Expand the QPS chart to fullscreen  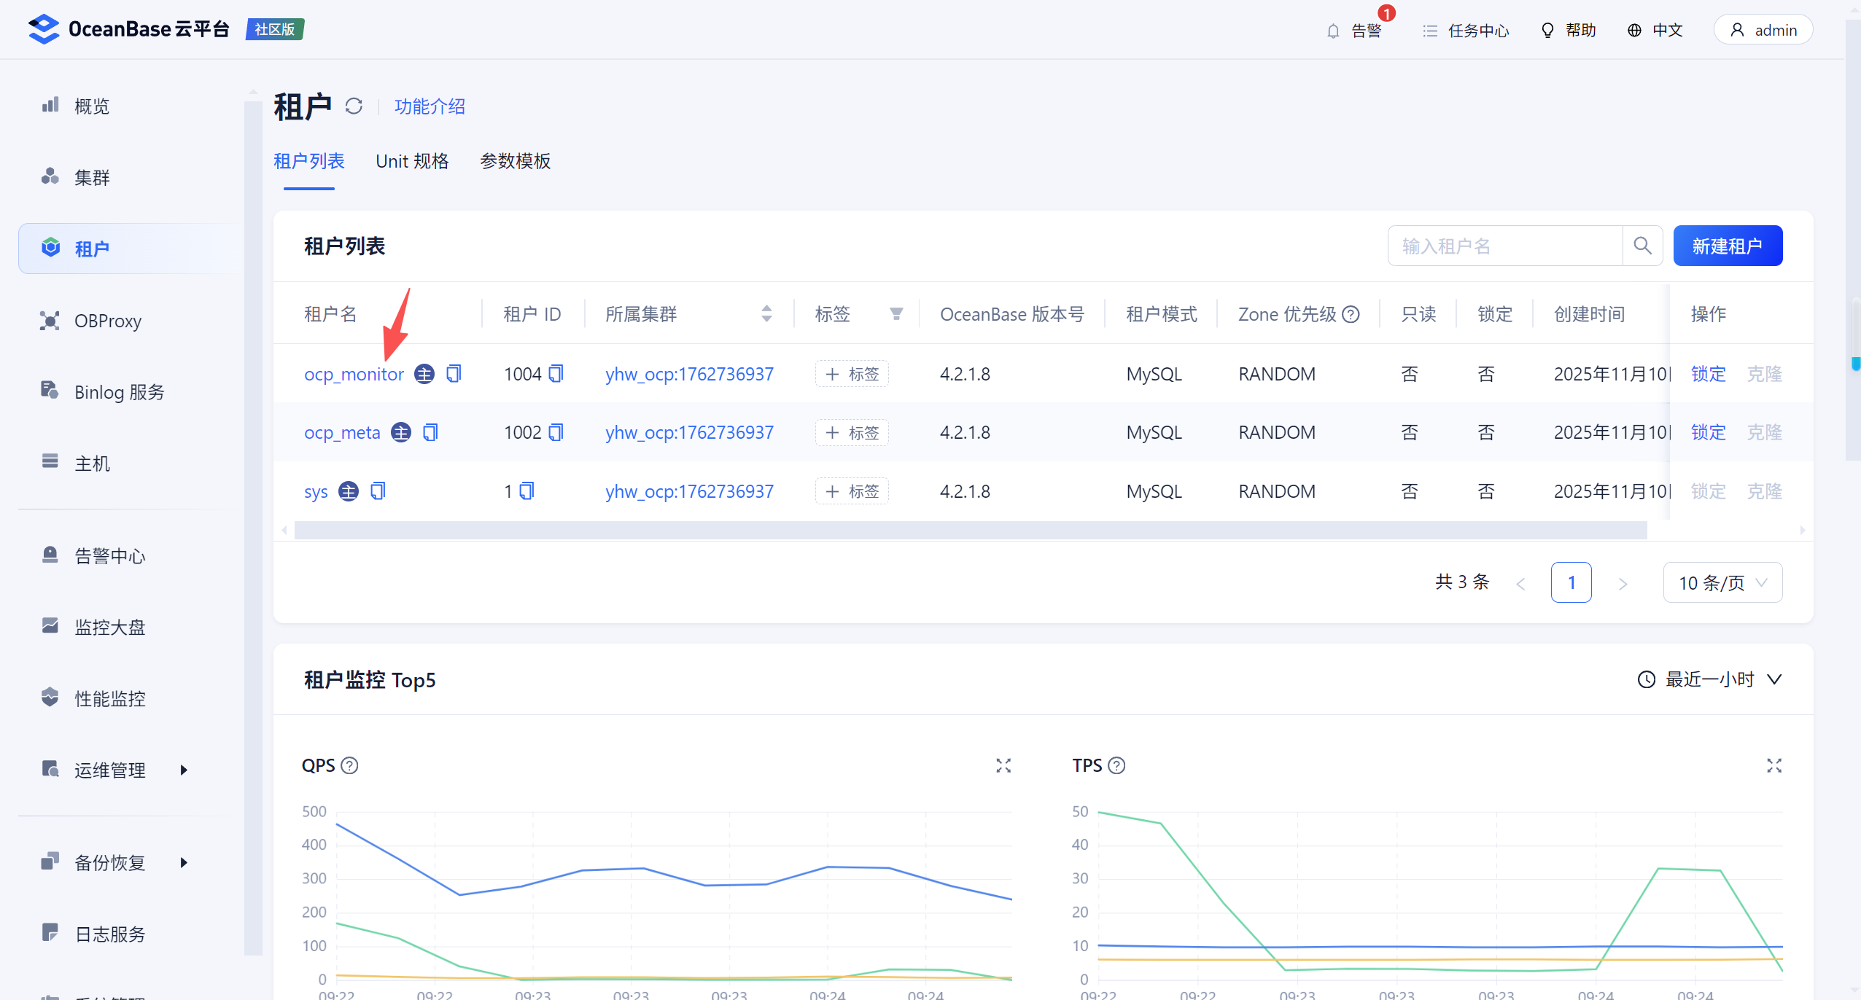point(1003,765)
